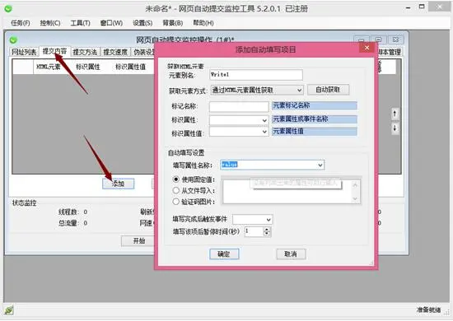Switch to the 提交速度 tab

coord(115,52)
